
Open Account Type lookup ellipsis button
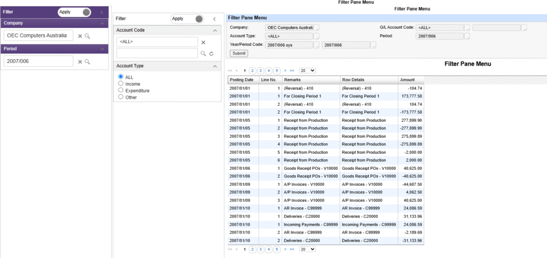coord(317,36)
